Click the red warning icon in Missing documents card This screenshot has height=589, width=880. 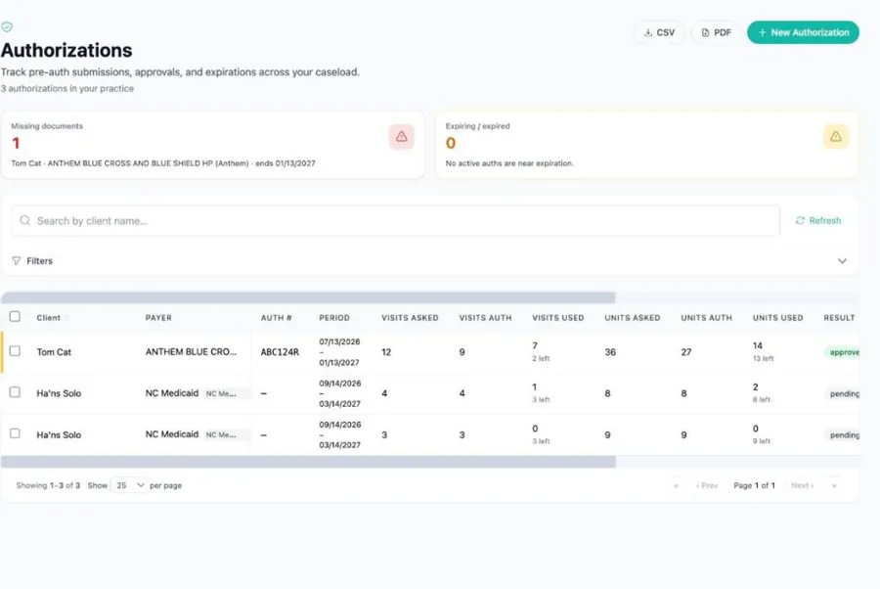(401, 137)
